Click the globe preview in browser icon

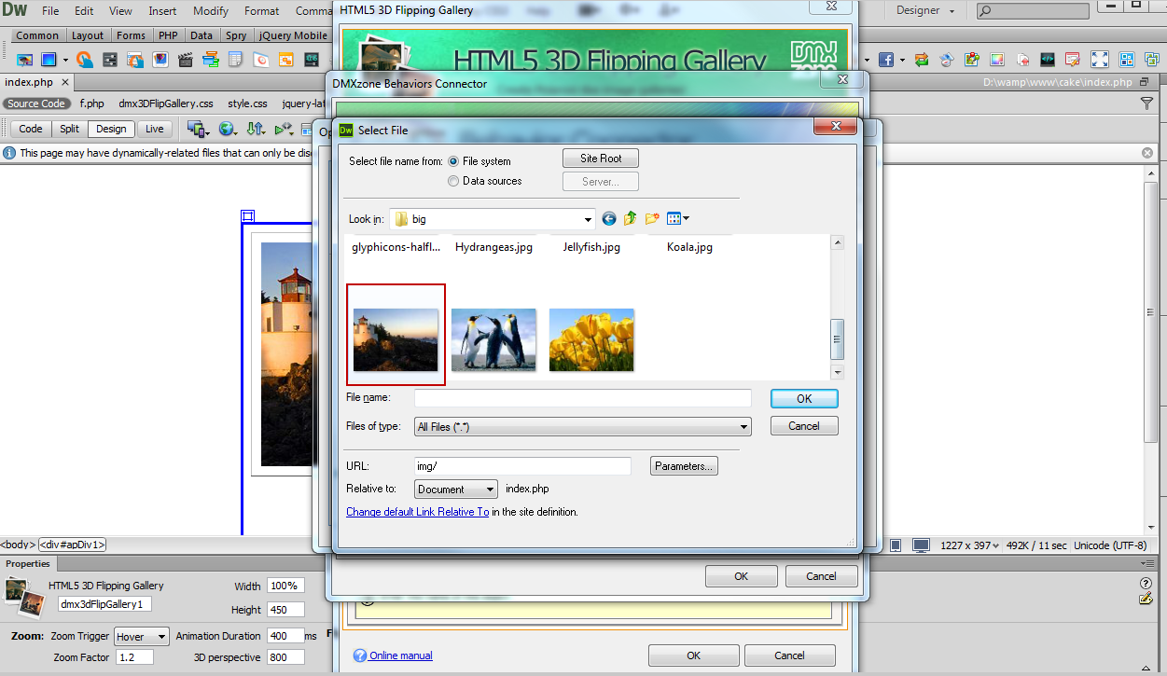[x=228, y=129]
